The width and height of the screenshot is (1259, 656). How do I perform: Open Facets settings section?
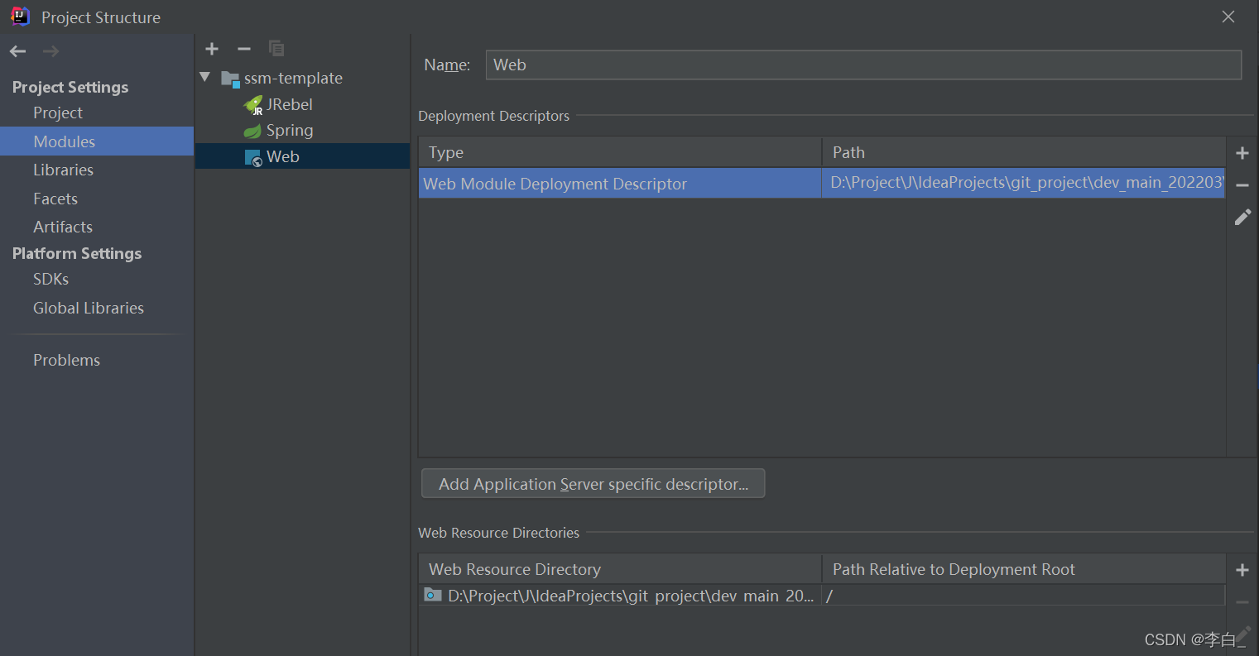click(55, 199)
